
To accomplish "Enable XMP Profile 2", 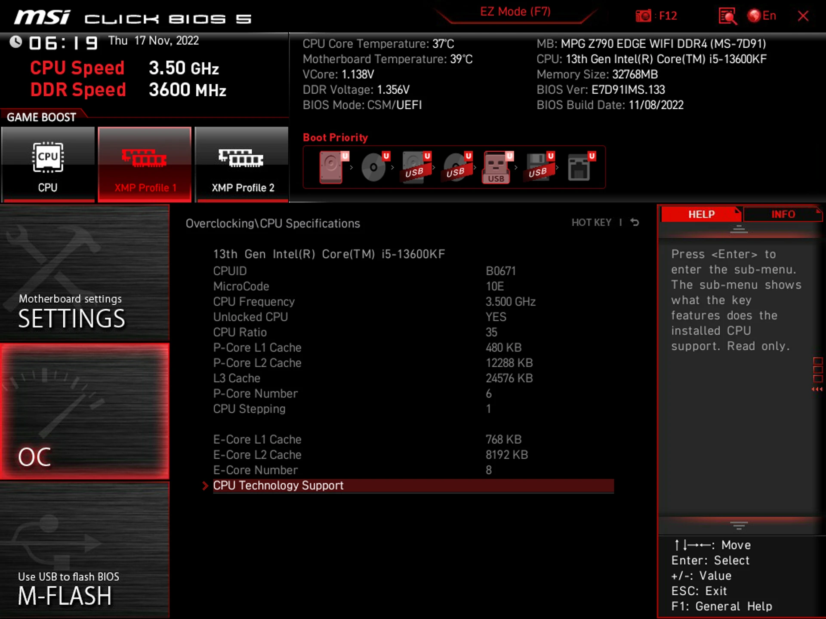I will point(242,164).
